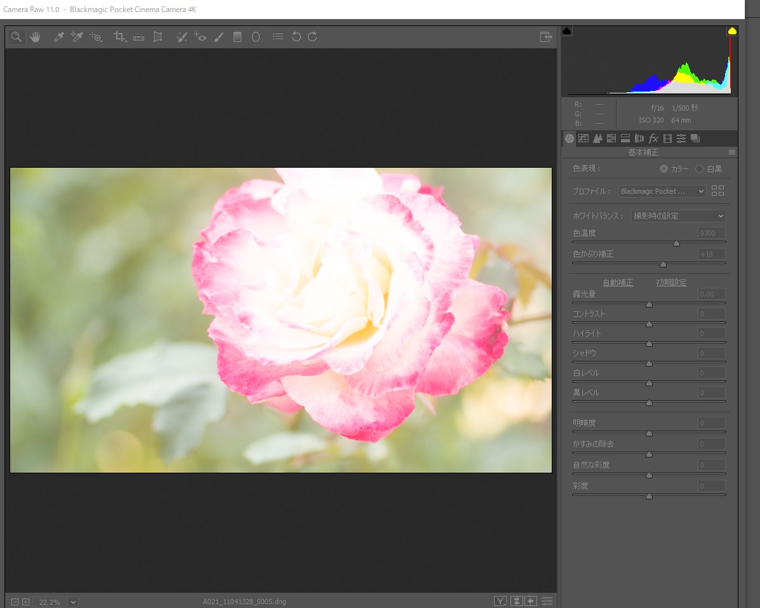Select the 白黒 radio button

click(700, 169)
